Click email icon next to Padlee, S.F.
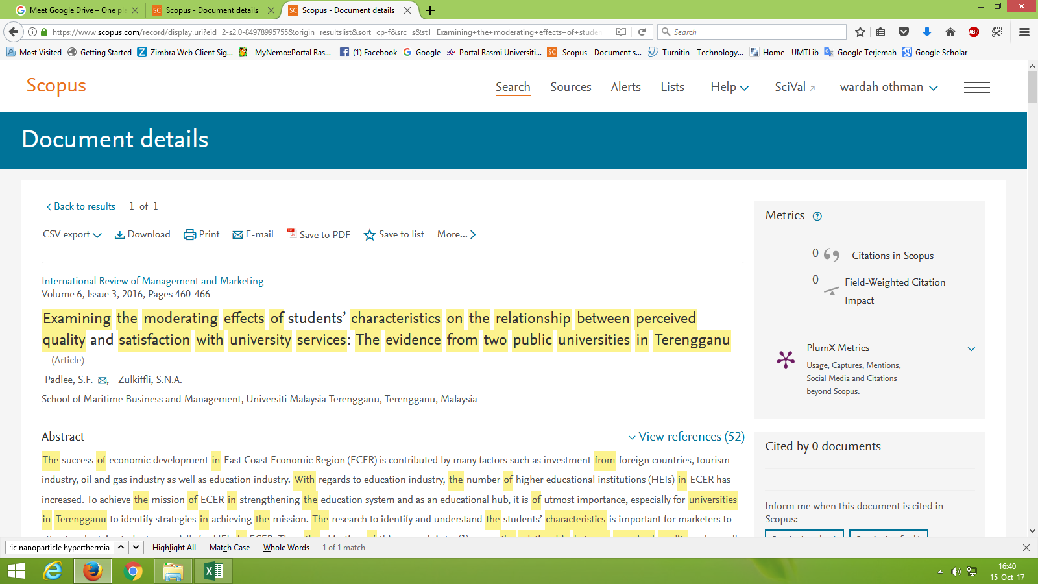 (103, 380)
